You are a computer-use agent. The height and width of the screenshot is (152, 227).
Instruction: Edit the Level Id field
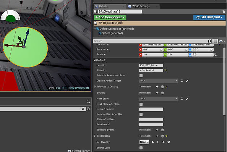151,65
